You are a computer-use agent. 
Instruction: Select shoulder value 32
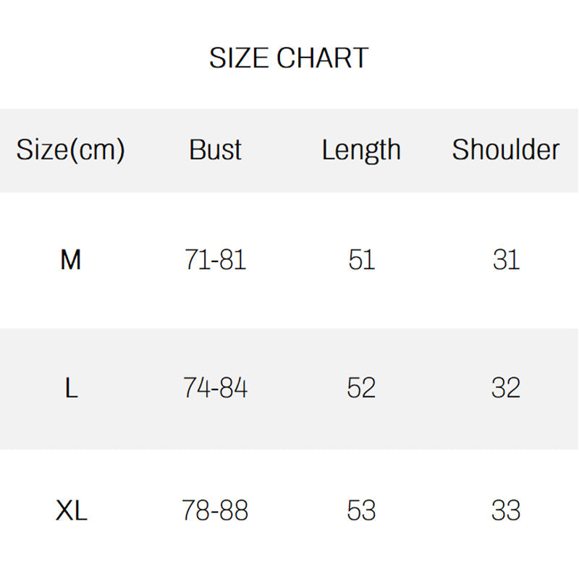tap(506, 389)
